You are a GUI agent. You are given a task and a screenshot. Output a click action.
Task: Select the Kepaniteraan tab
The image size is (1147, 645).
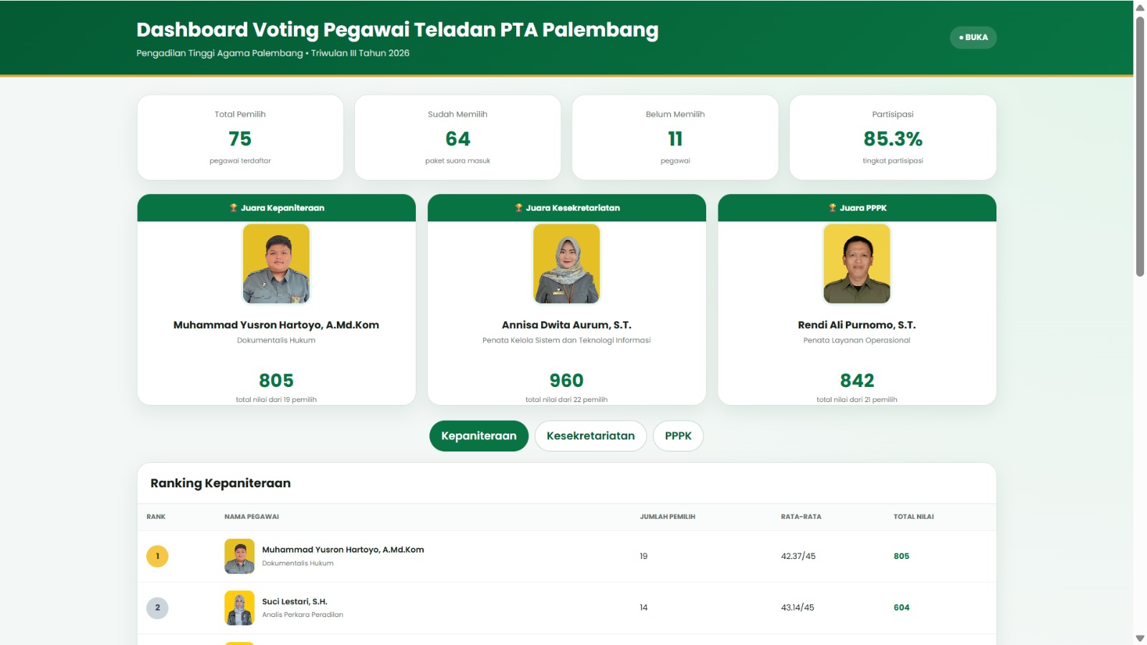point(479,436)
